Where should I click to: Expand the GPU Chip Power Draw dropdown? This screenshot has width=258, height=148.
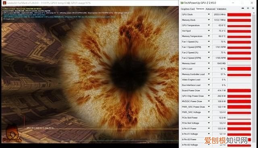(x=209, y=96)
